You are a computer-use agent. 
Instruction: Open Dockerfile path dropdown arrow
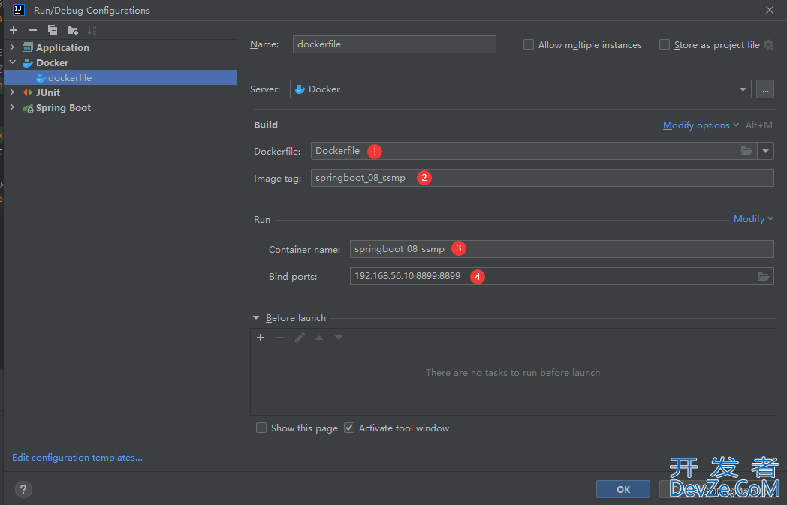765,150
